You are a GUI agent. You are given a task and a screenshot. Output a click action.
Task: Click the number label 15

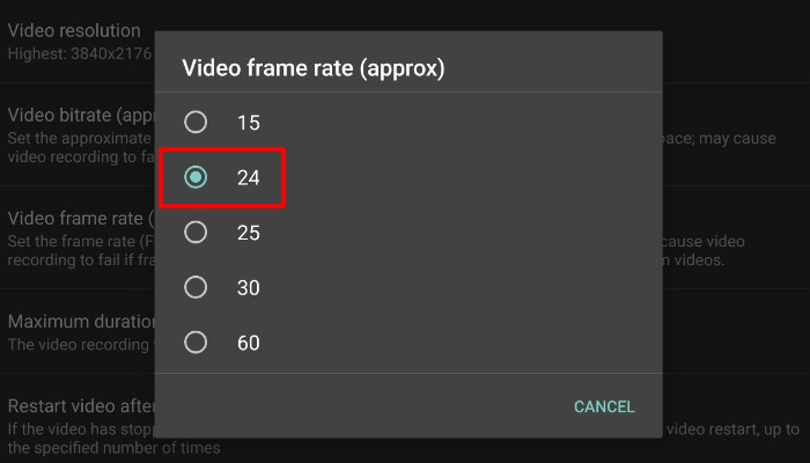248,122
